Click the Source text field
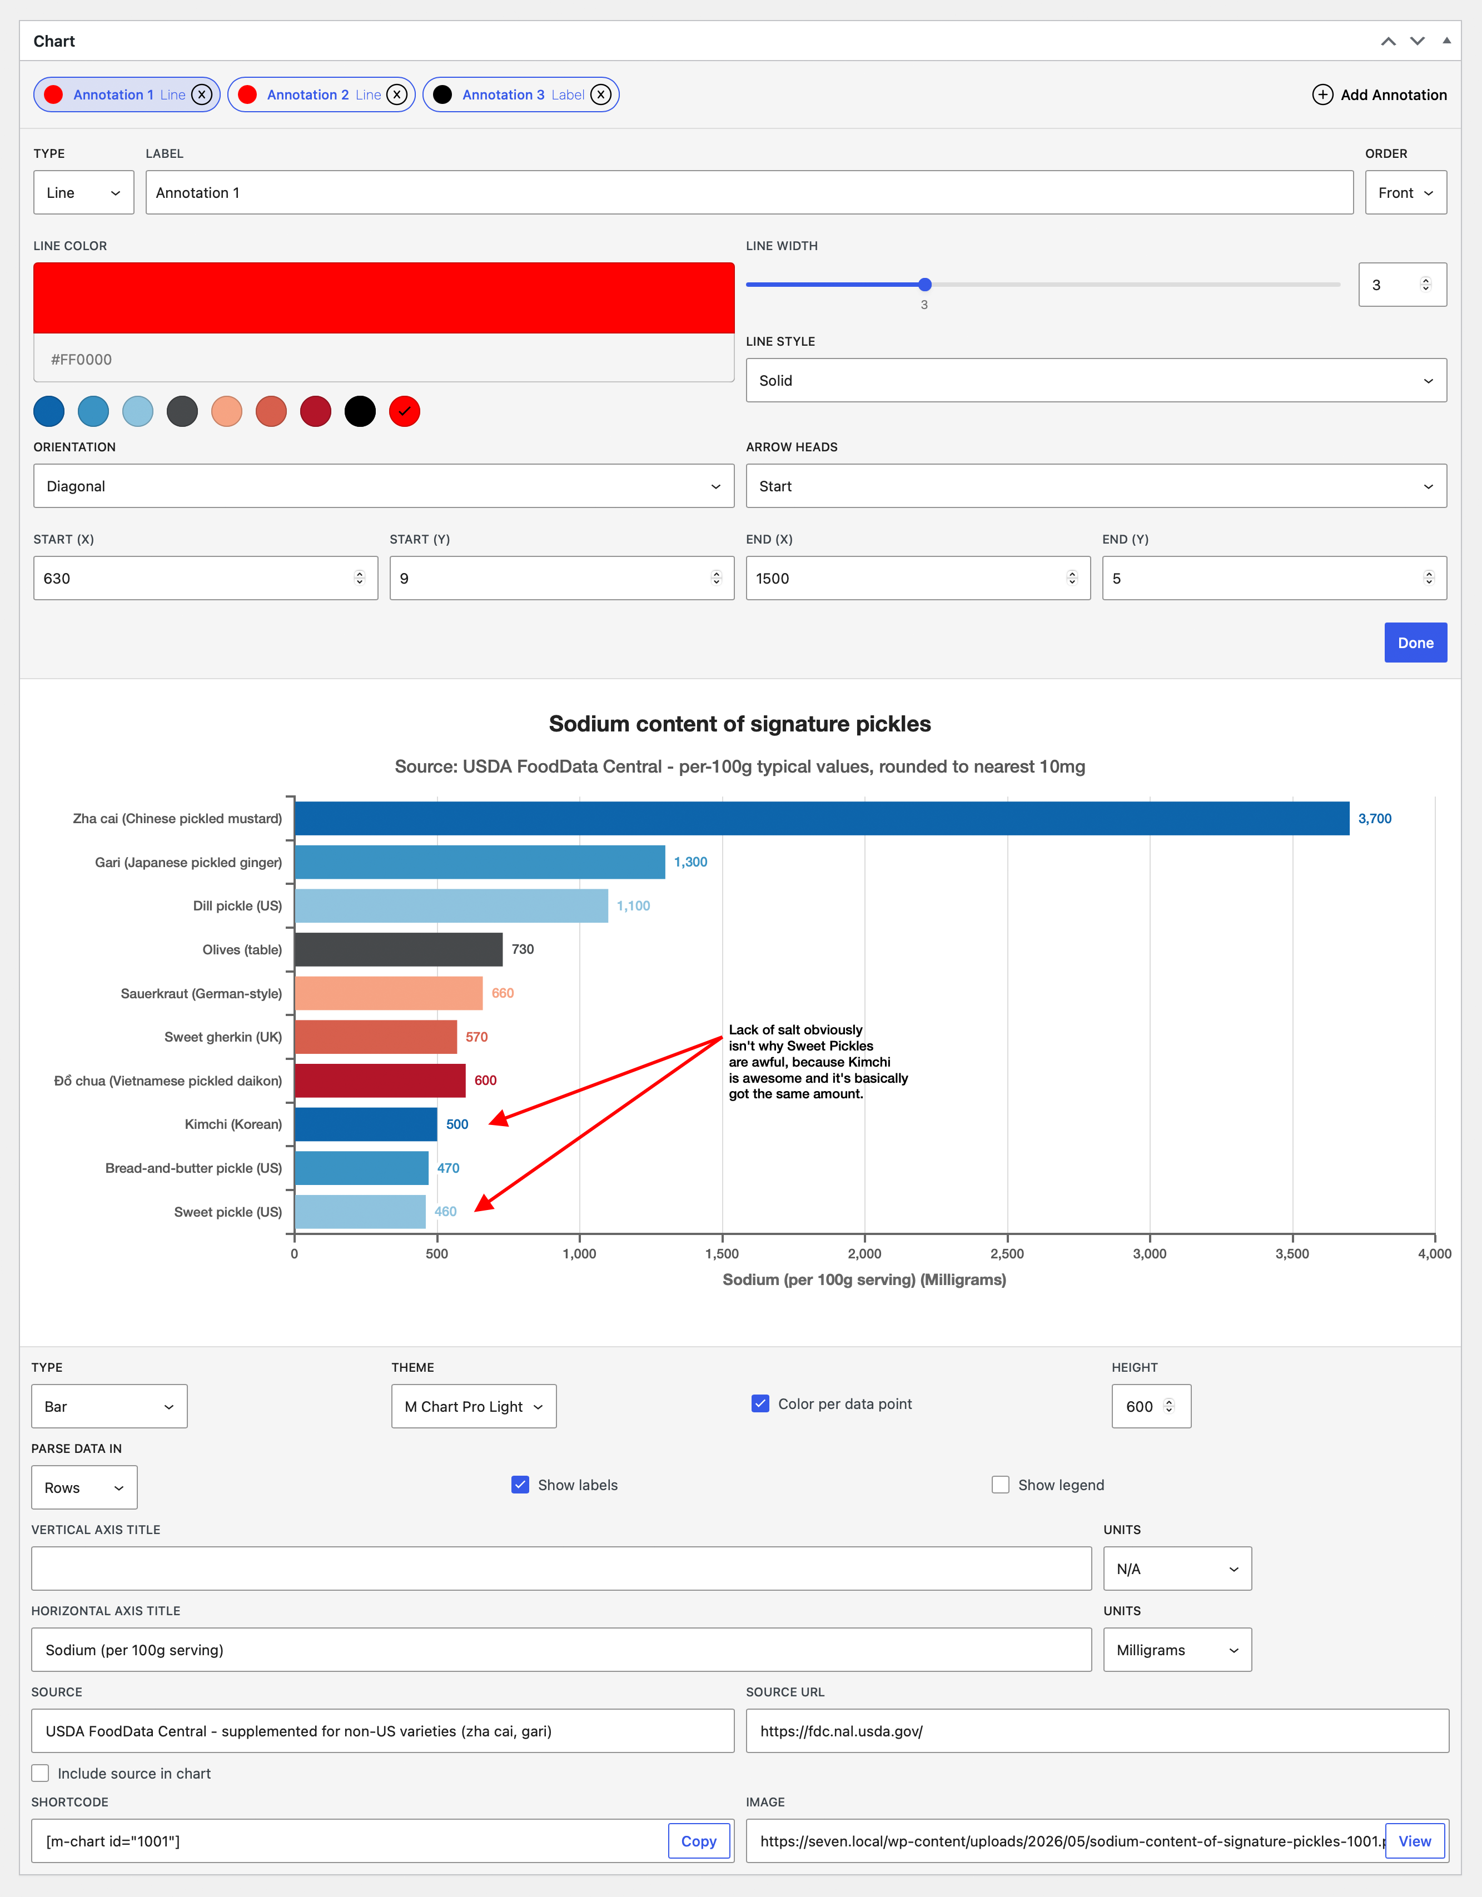This screenshot has height=1897, width=1482. click(382, 1731)
